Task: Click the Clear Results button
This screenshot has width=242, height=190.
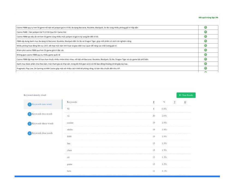Action: click(x=186, y=95)
